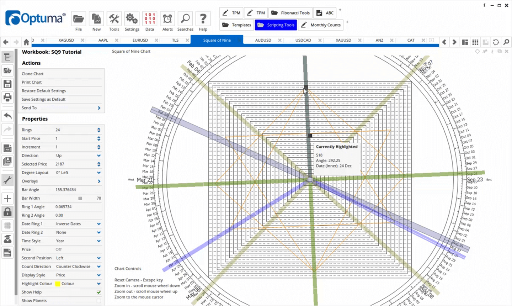Image resolution: width=512 pixels, height=306 pixels.
Task: Open the Count Direction dropdown
Action: click(x=98, y=267)
